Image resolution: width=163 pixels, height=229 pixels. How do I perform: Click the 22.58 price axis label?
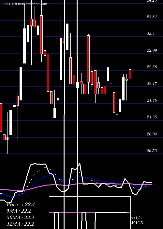152,67
